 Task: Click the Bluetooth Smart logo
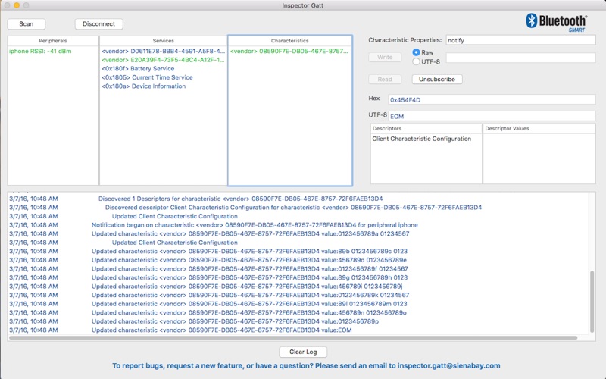tap(557, 23)
